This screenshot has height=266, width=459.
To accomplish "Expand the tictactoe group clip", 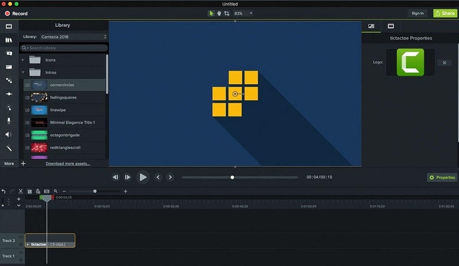I will pyautogui.click(x=28, y=244).
